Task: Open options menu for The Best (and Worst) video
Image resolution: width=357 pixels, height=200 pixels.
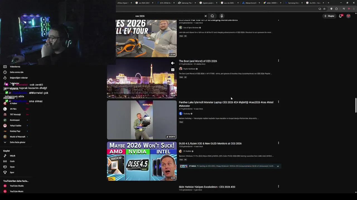Action: pyautogui.click(x=278, y=61)
